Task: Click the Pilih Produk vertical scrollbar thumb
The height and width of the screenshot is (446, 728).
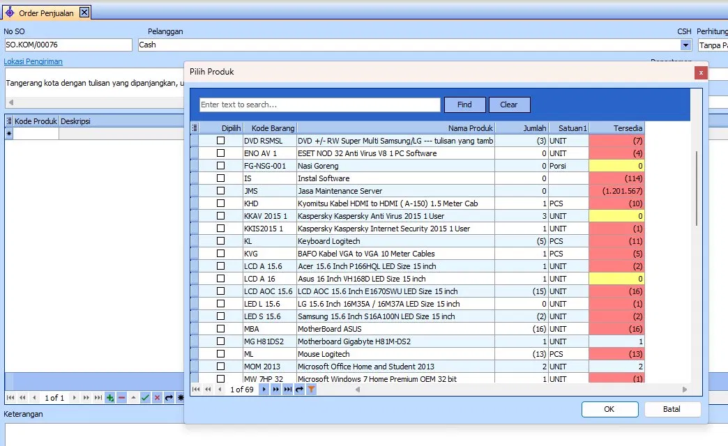Action: click(697, 188)
